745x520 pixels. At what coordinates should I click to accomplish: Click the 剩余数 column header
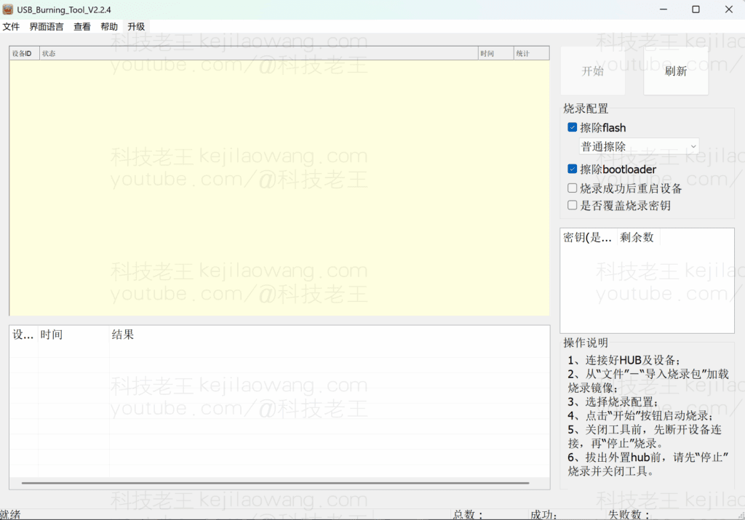tap(637, 238)
